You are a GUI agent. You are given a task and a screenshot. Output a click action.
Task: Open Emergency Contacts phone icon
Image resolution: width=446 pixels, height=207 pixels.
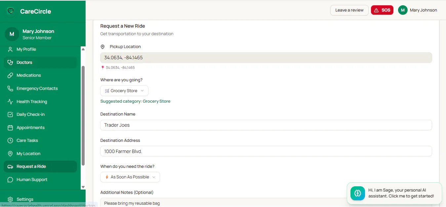click(10, 89)
